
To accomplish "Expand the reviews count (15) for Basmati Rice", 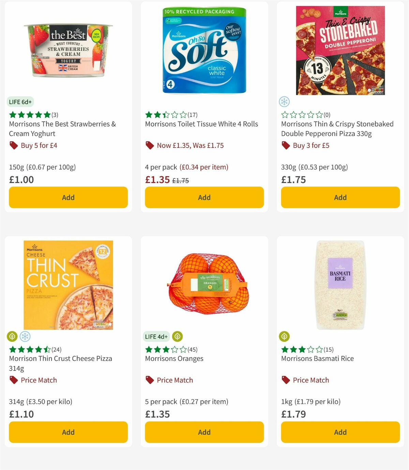I will (x=328, y=349).
